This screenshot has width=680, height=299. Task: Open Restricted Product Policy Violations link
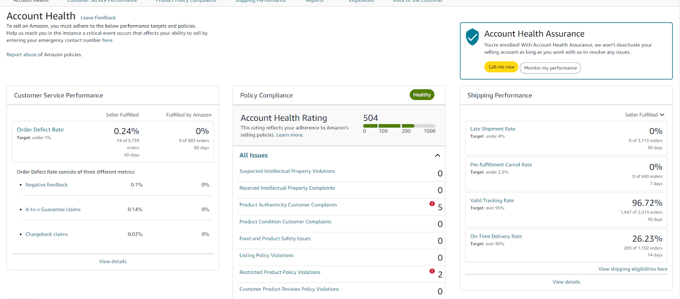tap(280, 272)
